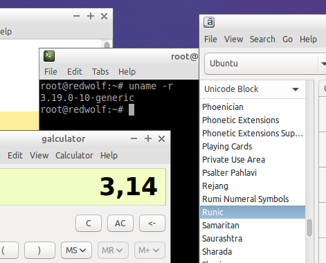The width and height of the screenshot is (326, 263).
Task: Click the backspace arrow button in galculator
Action: [x=152, y=223]
